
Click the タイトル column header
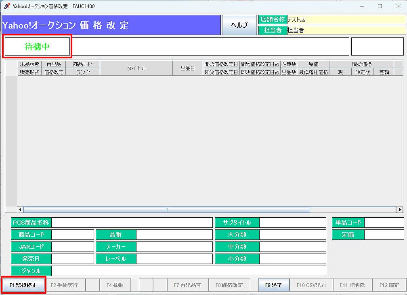136,68
